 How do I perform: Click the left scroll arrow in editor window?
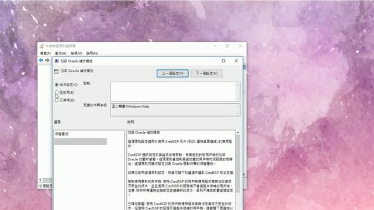(x=40, y=180)
